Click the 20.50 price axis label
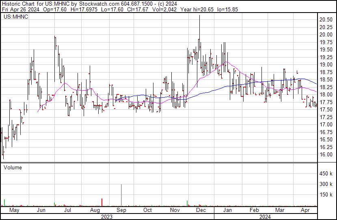Screen dimensions: 337x220 [326, 19]
